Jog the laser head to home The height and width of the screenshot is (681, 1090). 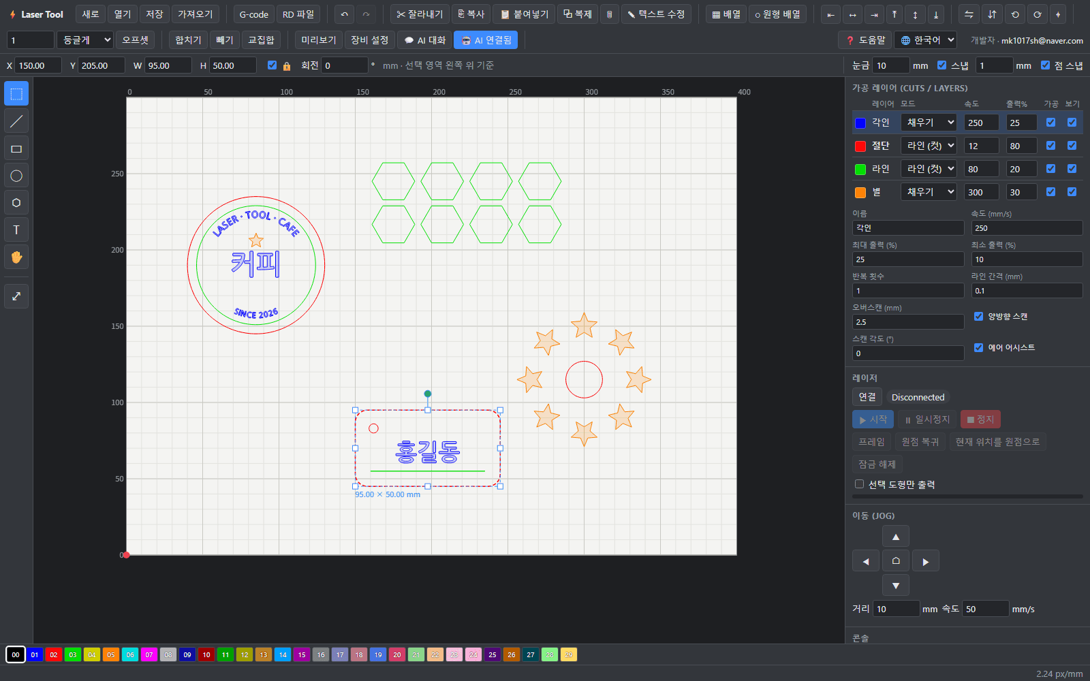tap(896, 561)
